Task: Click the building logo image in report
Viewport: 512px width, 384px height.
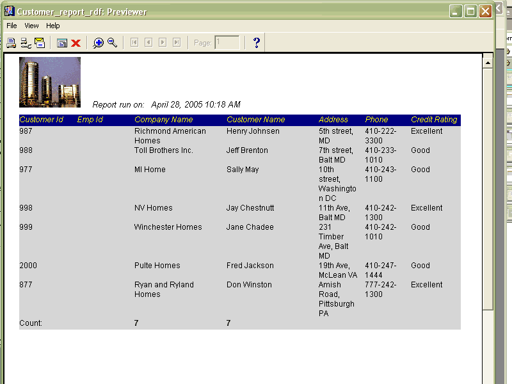Action: pos(50,82)
